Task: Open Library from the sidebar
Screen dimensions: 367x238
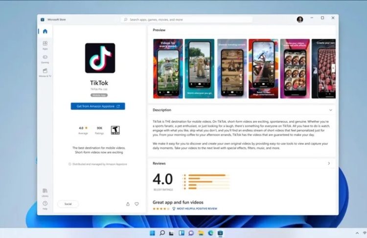Action: (45, 192)
